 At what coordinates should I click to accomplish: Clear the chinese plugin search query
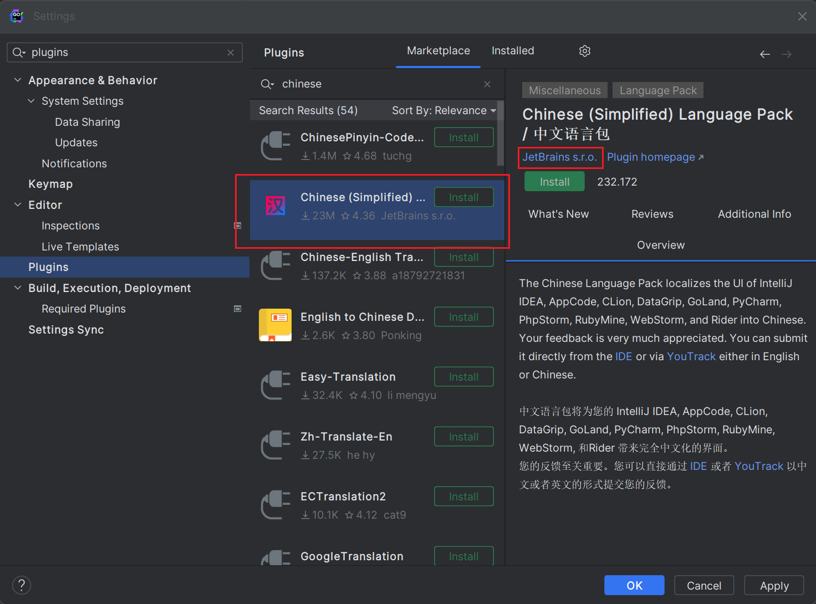tap(487, 84)
